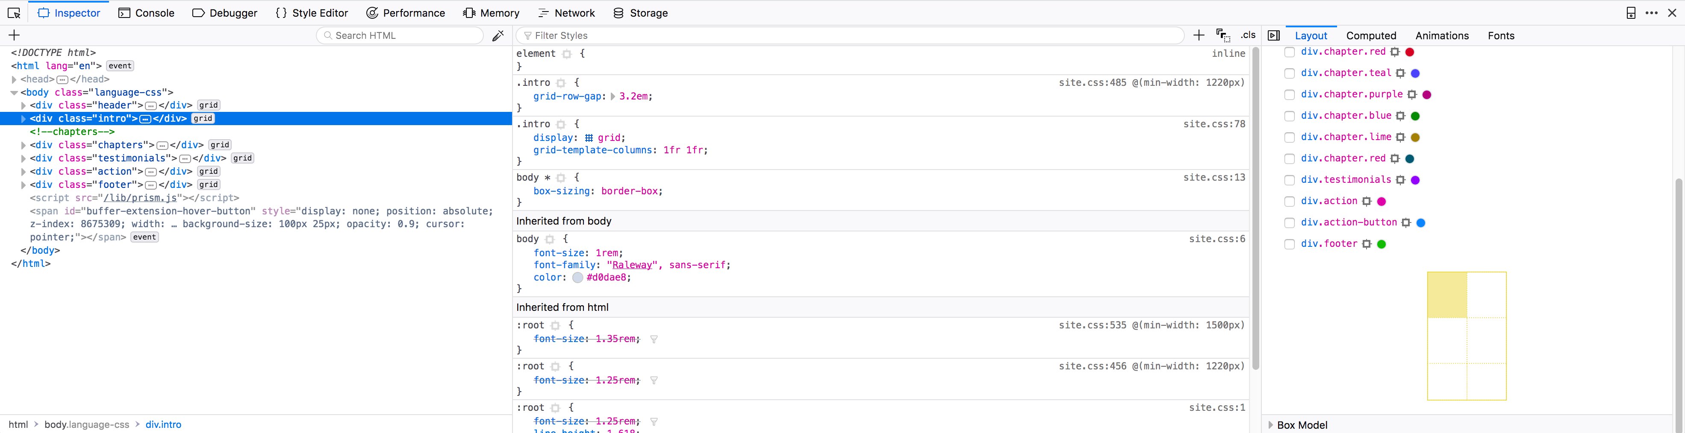The image size is (1685, 433).
Task: Collapse the three-pane sidebar toggle
Action: click(x=1273, y=35)
